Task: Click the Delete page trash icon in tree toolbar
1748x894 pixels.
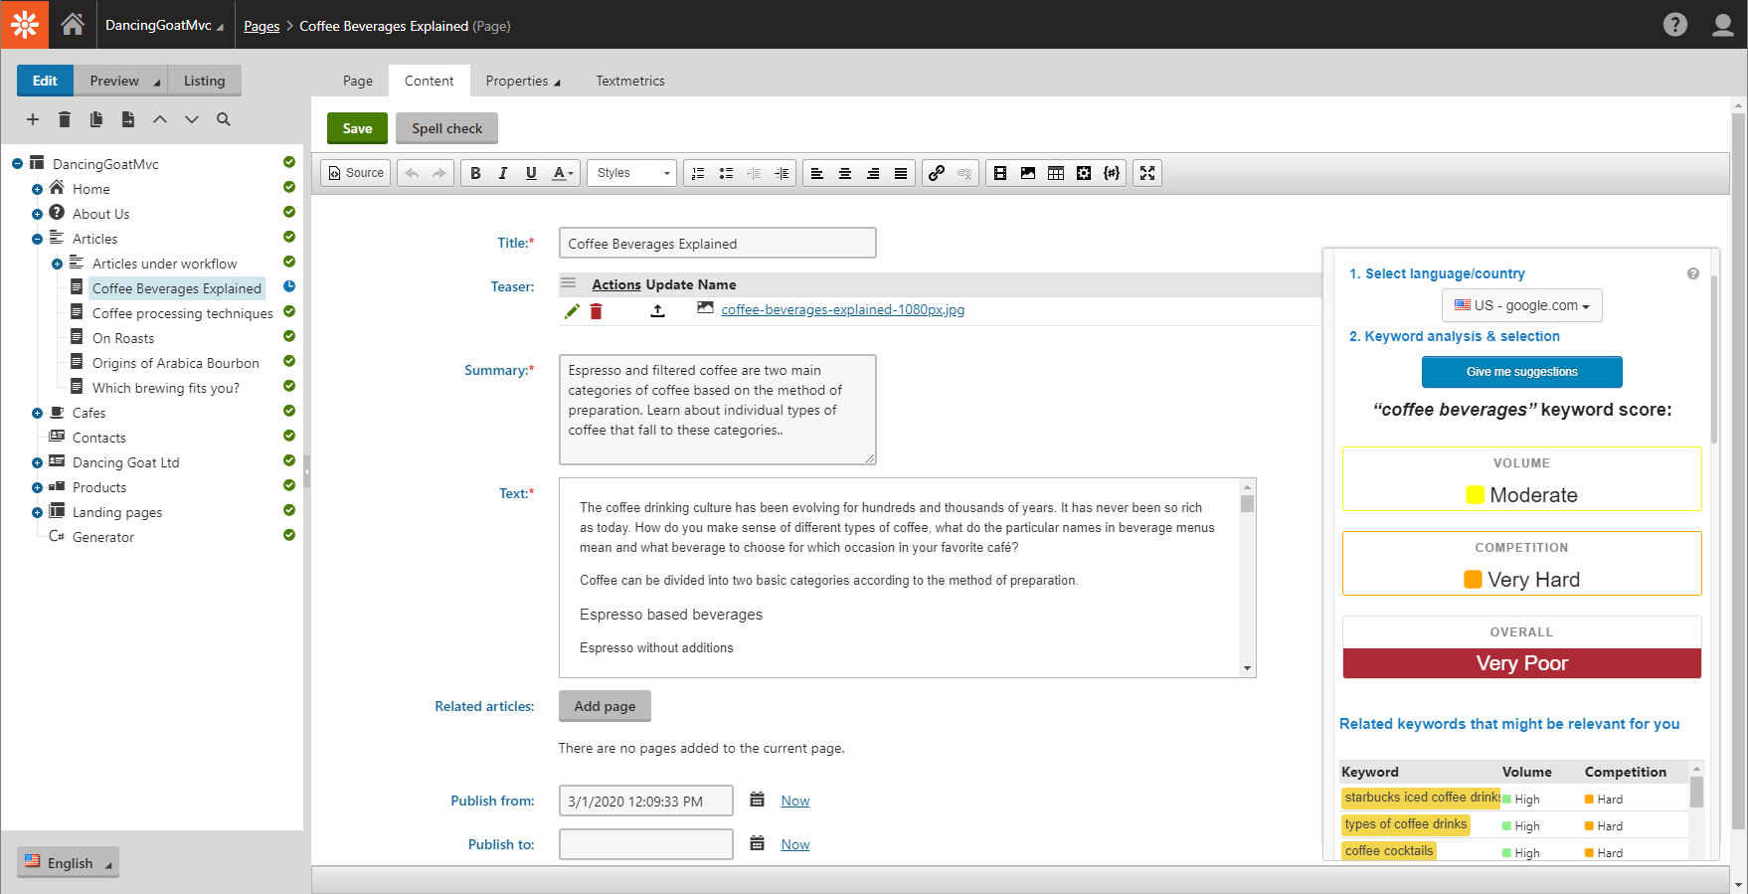Action: coord(65,119)
